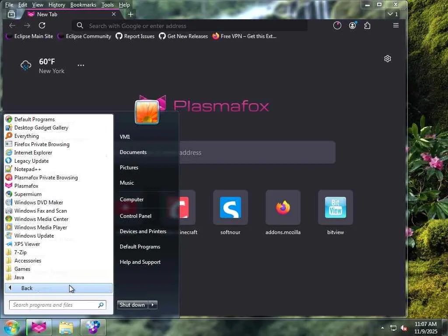Click the network tray icon
This screenshot has width=448, height=336.
coord(393,328)
